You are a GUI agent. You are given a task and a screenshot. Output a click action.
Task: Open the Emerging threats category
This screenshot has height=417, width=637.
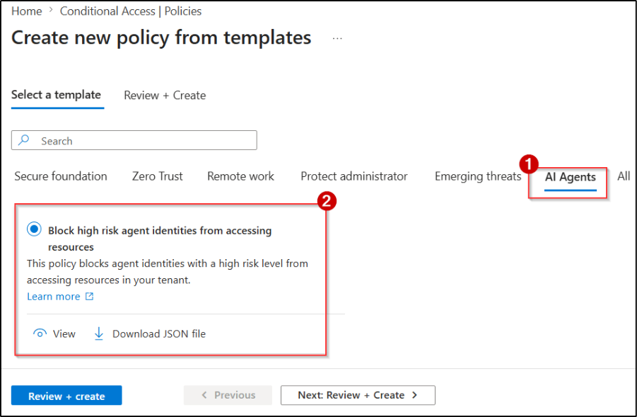tap(478, 176)
